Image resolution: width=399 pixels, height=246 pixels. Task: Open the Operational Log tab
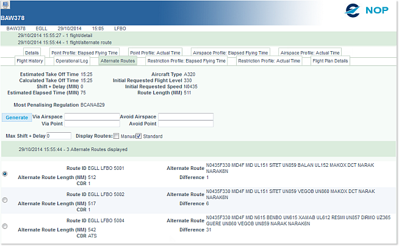click(71, 61)
